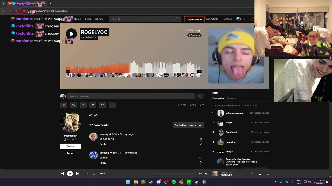Click the Write a comment field

pyautogui.click(x=131, y=96)
